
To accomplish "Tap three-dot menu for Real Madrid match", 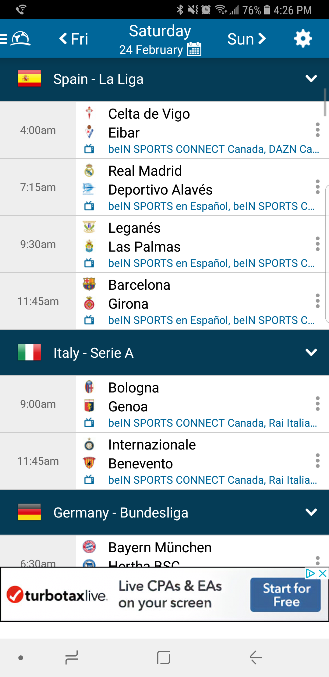I will coord(317,187).
